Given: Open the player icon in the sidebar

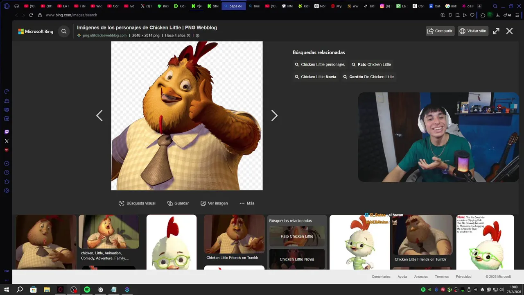Looking at the screenshot, I should tap(7, 163).
